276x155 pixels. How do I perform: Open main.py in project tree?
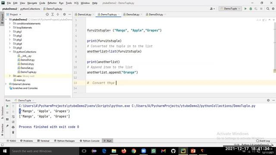click(21, 80)
